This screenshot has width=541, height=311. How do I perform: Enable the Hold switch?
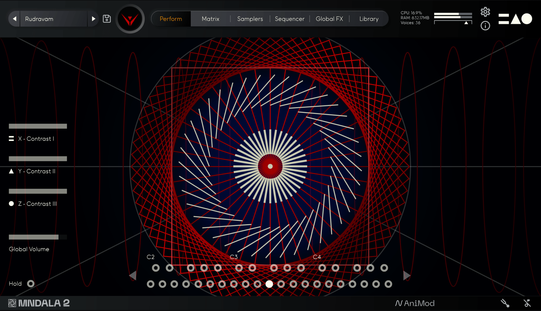31,283
